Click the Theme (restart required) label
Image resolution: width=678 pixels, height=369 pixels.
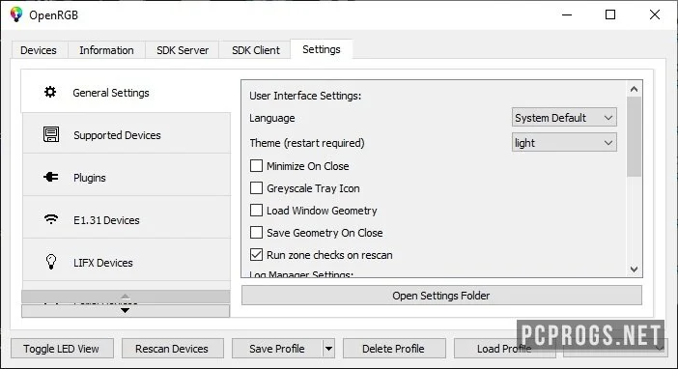(x=307, y=143)
